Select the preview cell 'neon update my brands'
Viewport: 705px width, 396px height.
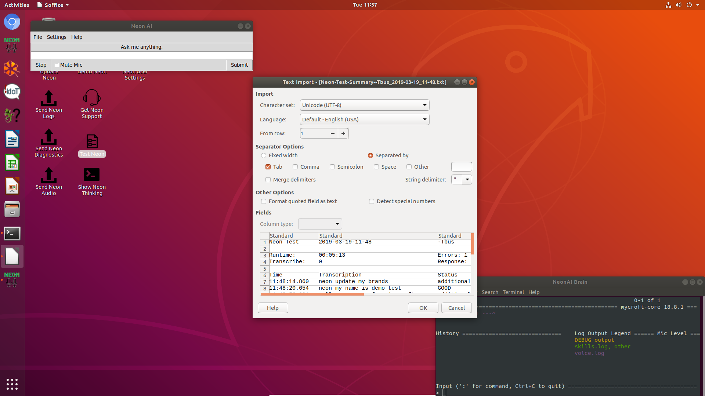[x=378, y=282]
